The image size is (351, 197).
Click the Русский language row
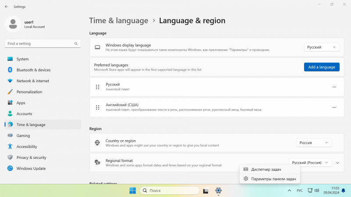point(217,87)
